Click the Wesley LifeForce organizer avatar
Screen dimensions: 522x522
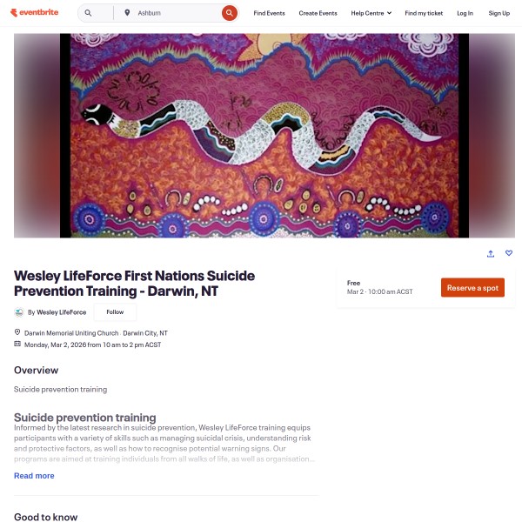coord(19,312)
